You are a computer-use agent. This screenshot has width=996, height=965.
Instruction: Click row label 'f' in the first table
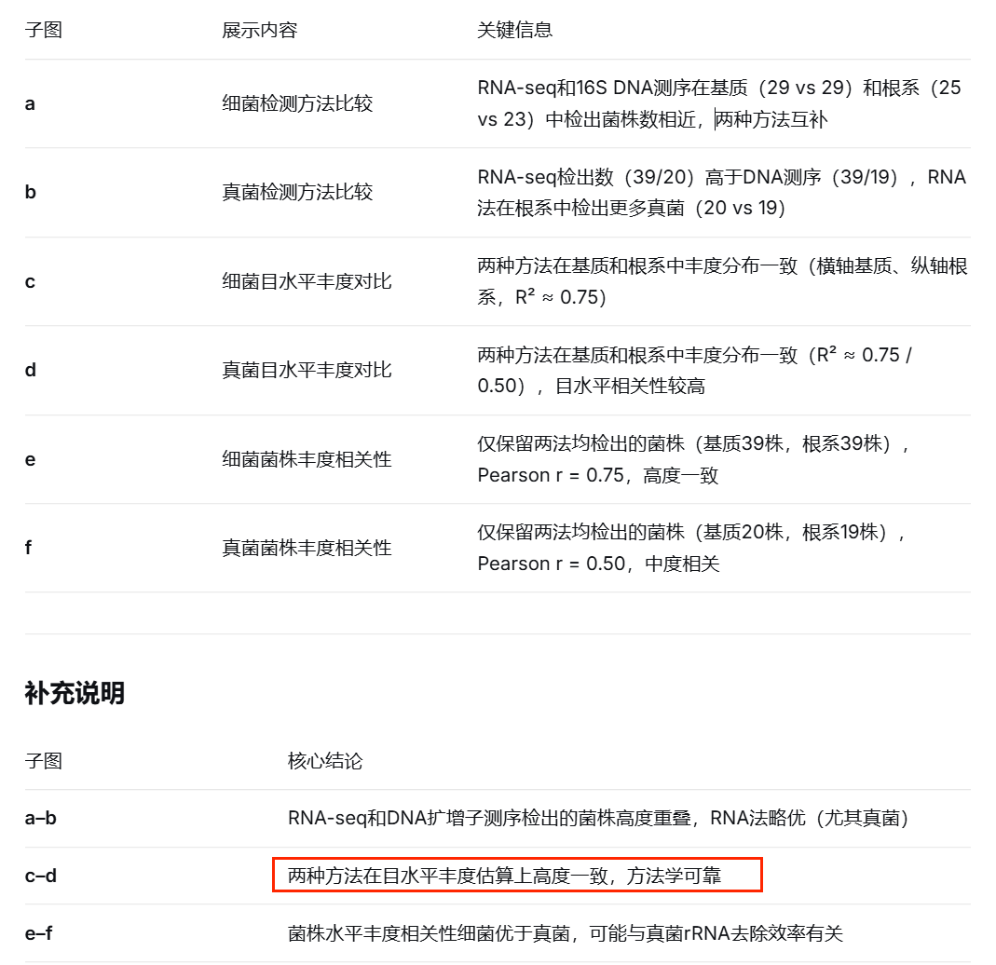coord(28,548)
